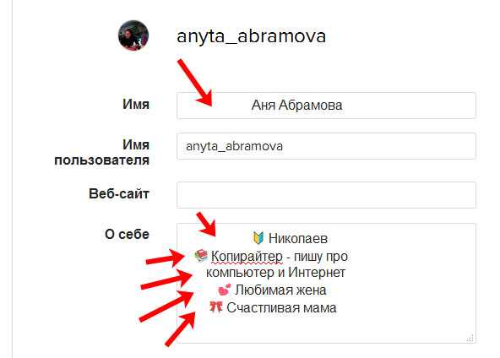Viewport: 500px width, 358px height.
Task: Click the empty Веб-сайт input field
Action: [326, 195]
